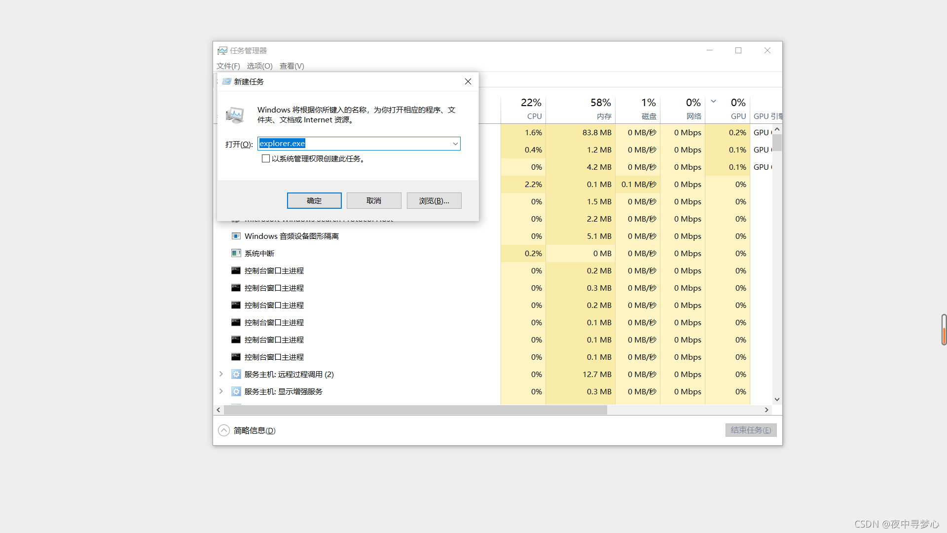Open the 文件(F) menu
Viewport: 947px width, 533px height.
(228, 66)
